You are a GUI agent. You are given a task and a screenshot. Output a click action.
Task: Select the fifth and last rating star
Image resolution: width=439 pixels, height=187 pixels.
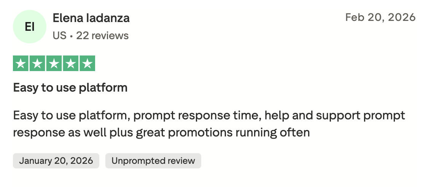87,63
